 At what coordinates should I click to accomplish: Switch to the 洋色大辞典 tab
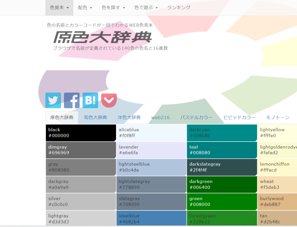point(129,118)
